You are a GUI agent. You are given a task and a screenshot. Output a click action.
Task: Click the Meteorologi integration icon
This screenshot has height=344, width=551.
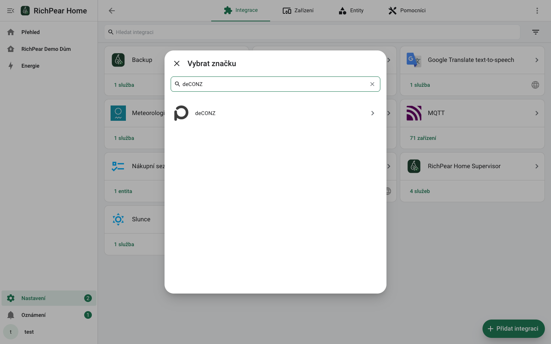point(118,113)
